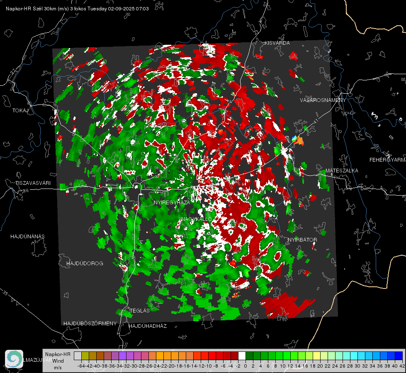Click the NYÍREGYHÁZA city label
The height and width of the screenshot is (373, 406).
pyautogui.click(x=172, y=202)
